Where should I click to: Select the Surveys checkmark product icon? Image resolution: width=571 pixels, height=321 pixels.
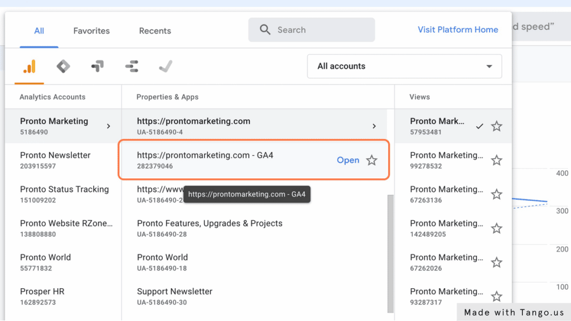[166, 66]
